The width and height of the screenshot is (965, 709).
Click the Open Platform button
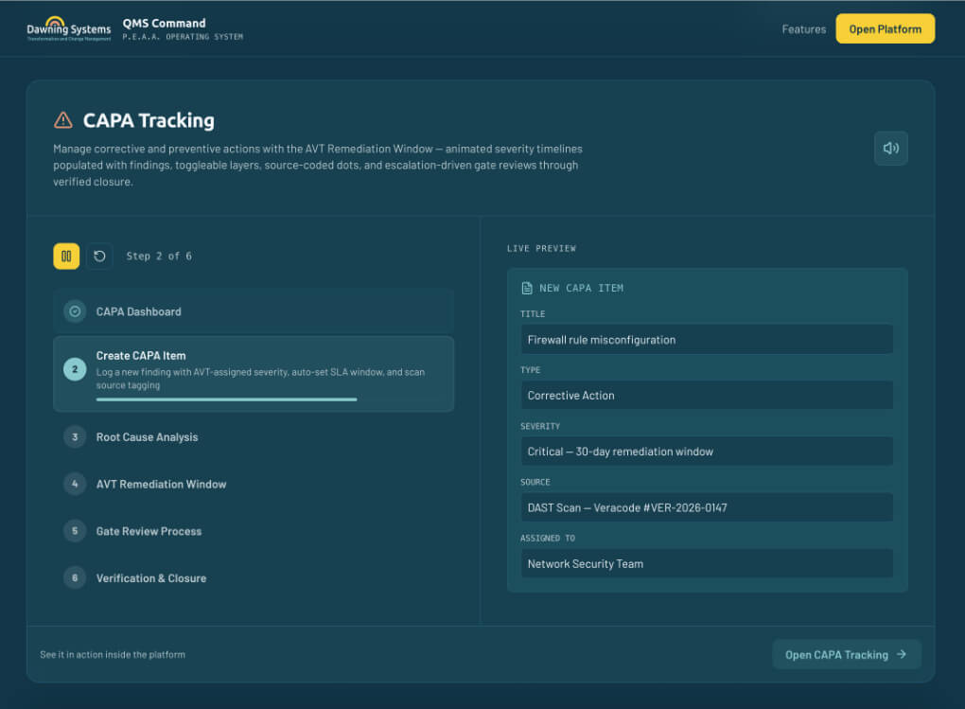tap(885, 28)
